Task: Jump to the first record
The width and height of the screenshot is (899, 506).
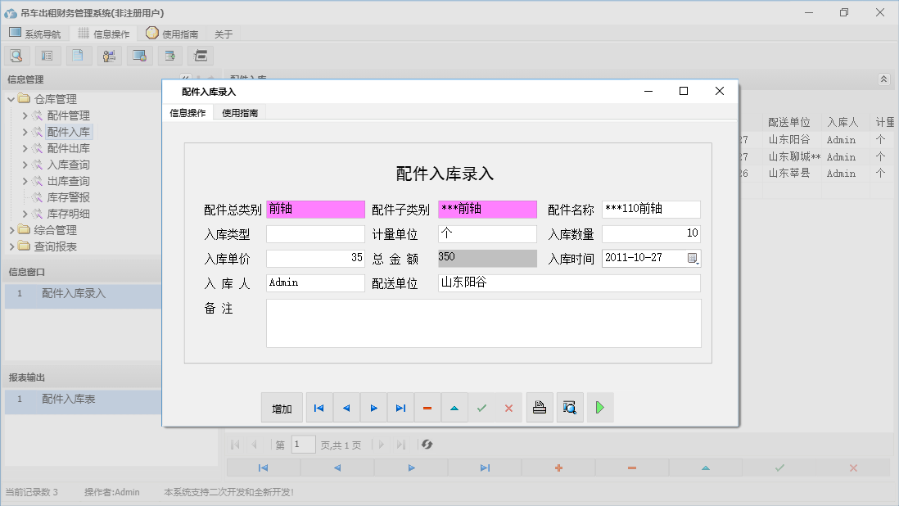Action: 318,407
